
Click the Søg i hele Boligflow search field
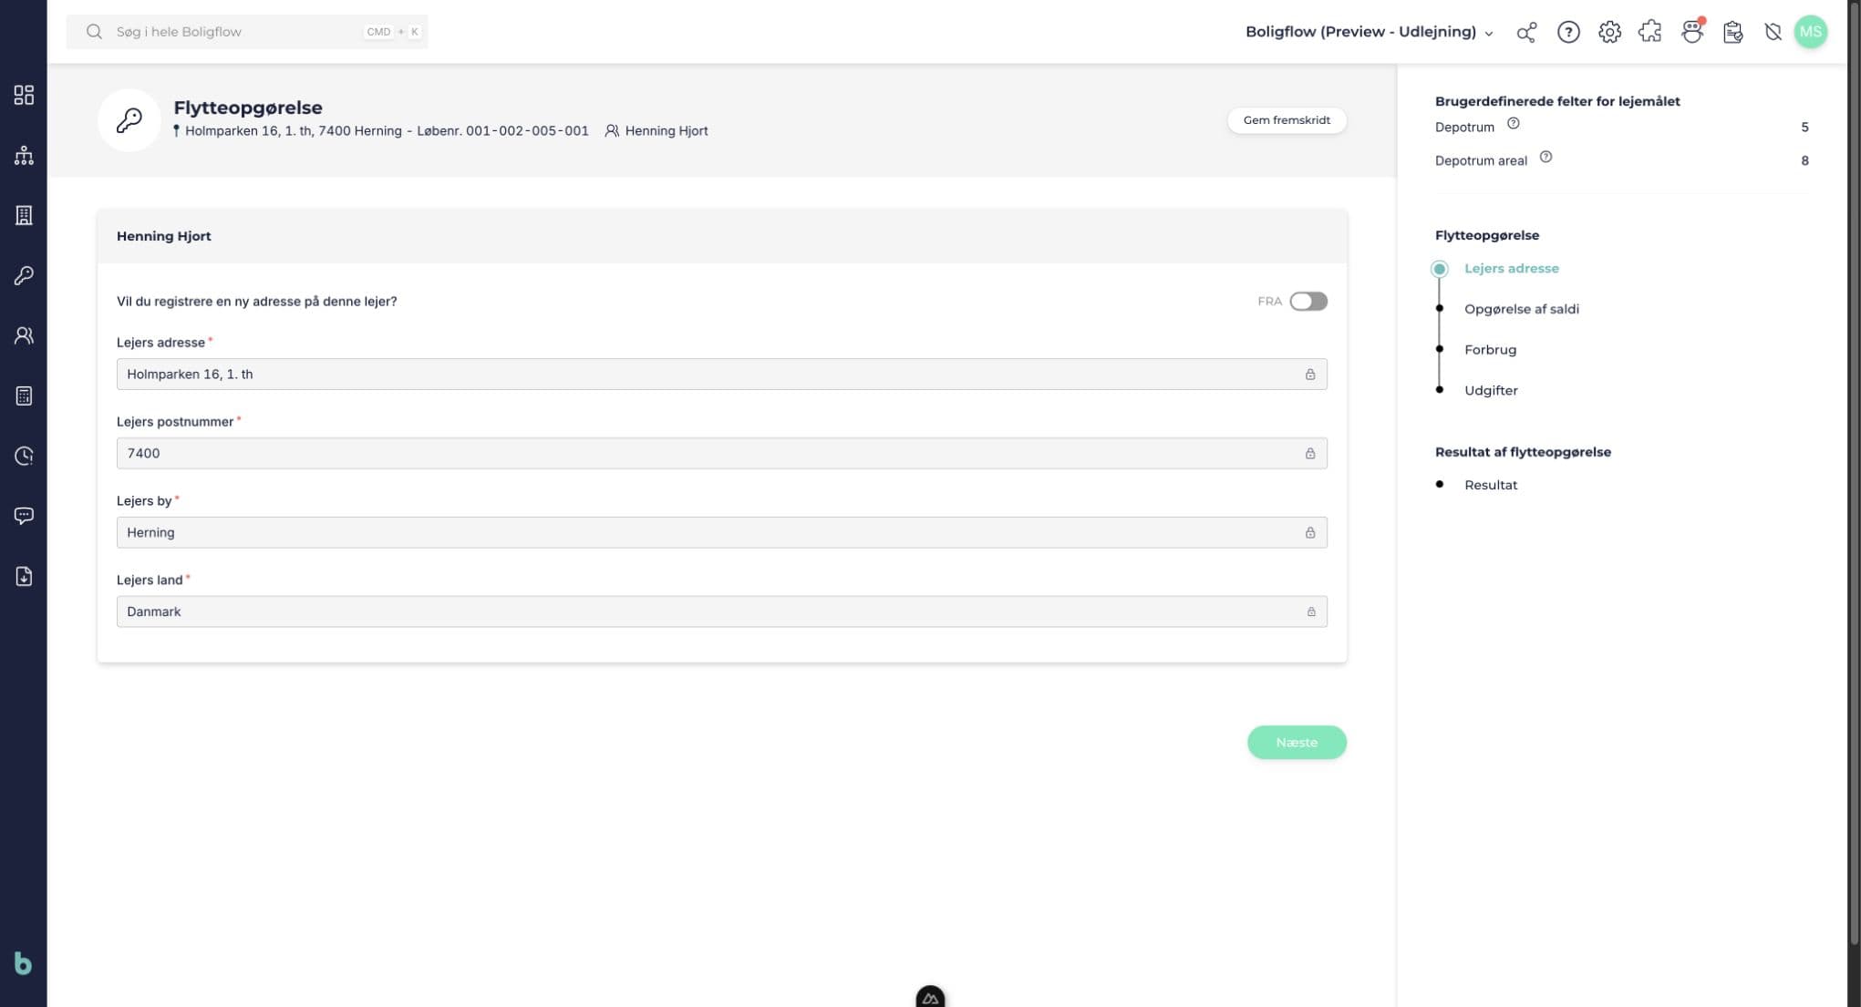pos(247,32)
